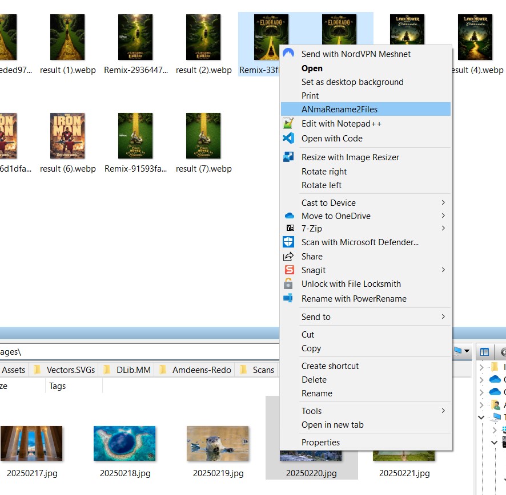Open the Amdeens-Redo folder shortcut
Image resolution: width=506 pixels, height=495 pixels.
point(196,370)
